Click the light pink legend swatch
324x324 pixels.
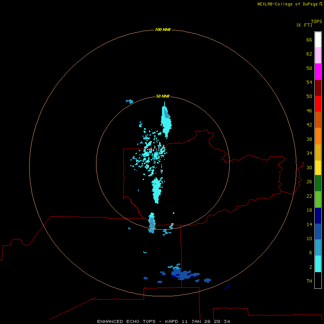pos(318,55)
